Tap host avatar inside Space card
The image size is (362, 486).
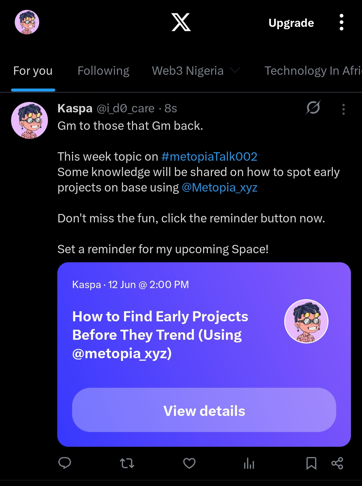(x=306, y=321)
